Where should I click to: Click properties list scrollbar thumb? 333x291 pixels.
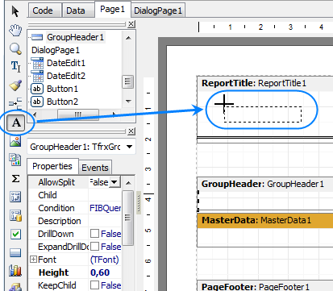(128, 218)
